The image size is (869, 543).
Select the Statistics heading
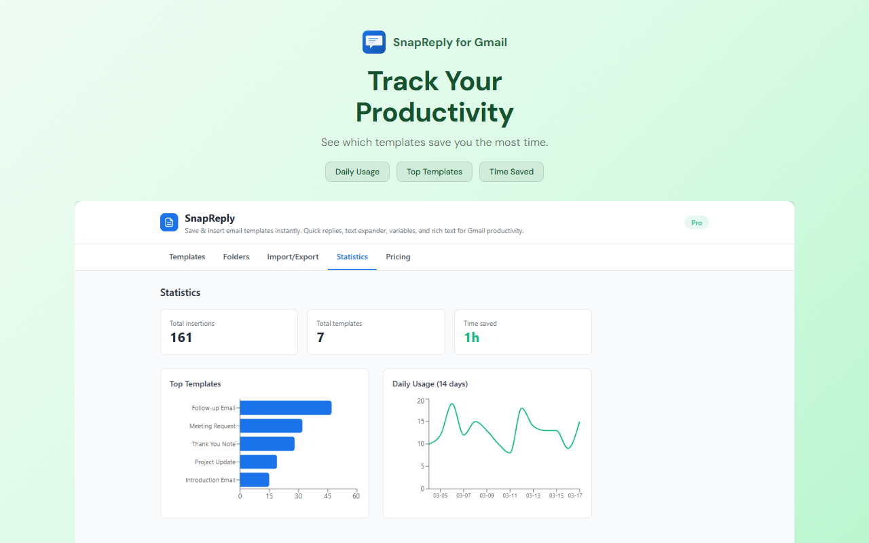pyautogui.click(x=180, y=292)
